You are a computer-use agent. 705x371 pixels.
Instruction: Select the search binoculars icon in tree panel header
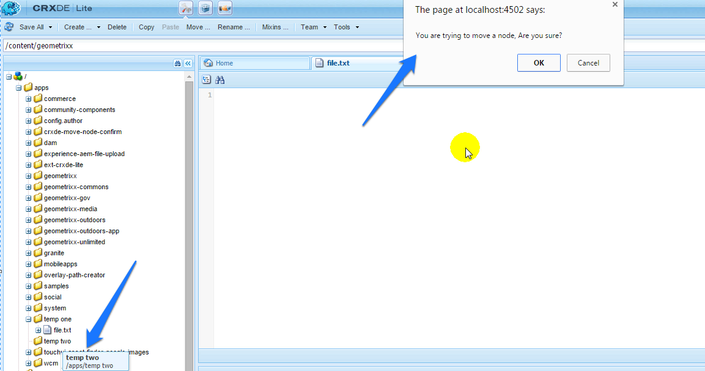pyautogui.click(x=177, y=63)
